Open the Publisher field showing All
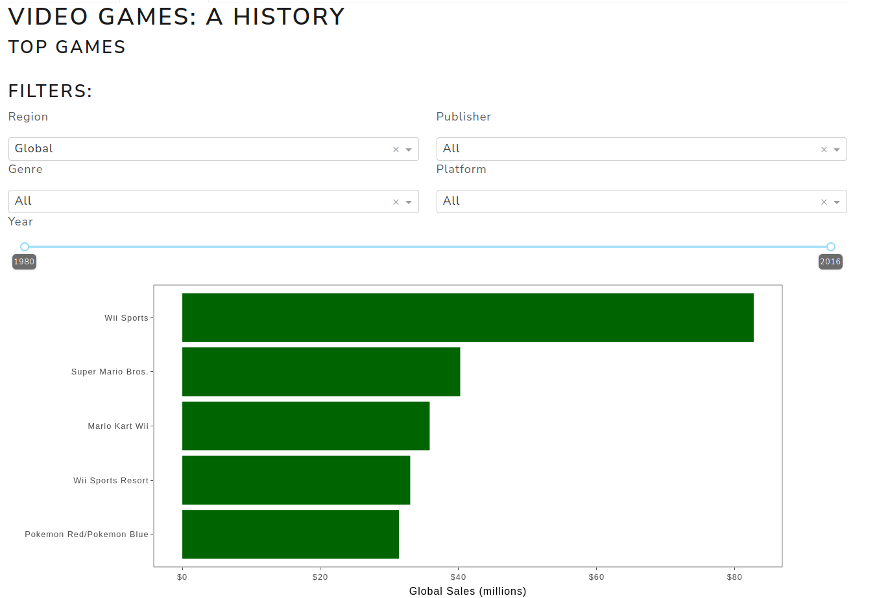877x598 pixels. point(642,149)
